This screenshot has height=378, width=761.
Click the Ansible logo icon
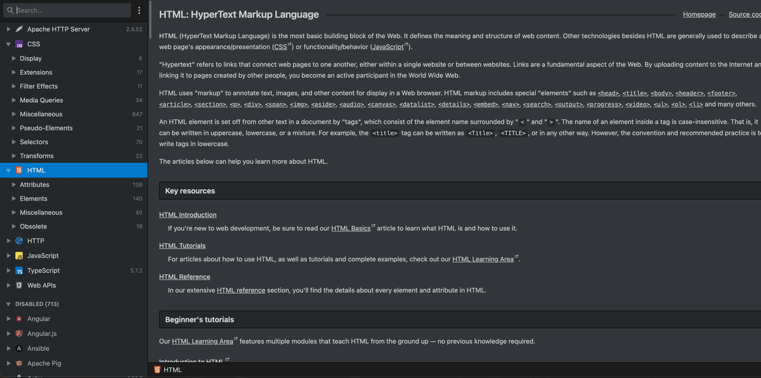click(20, 349)
